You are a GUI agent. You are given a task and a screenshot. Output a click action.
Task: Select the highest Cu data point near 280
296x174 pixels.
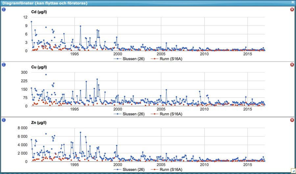(x=46, y=75)
